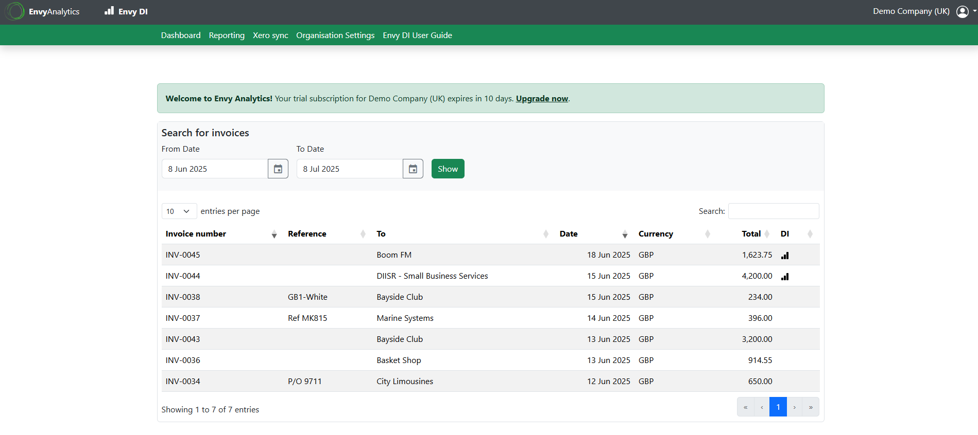Viewport: 978px width, 435px height.
Task: Sort by Currency column arrows
Action: [x=708, y=234]
